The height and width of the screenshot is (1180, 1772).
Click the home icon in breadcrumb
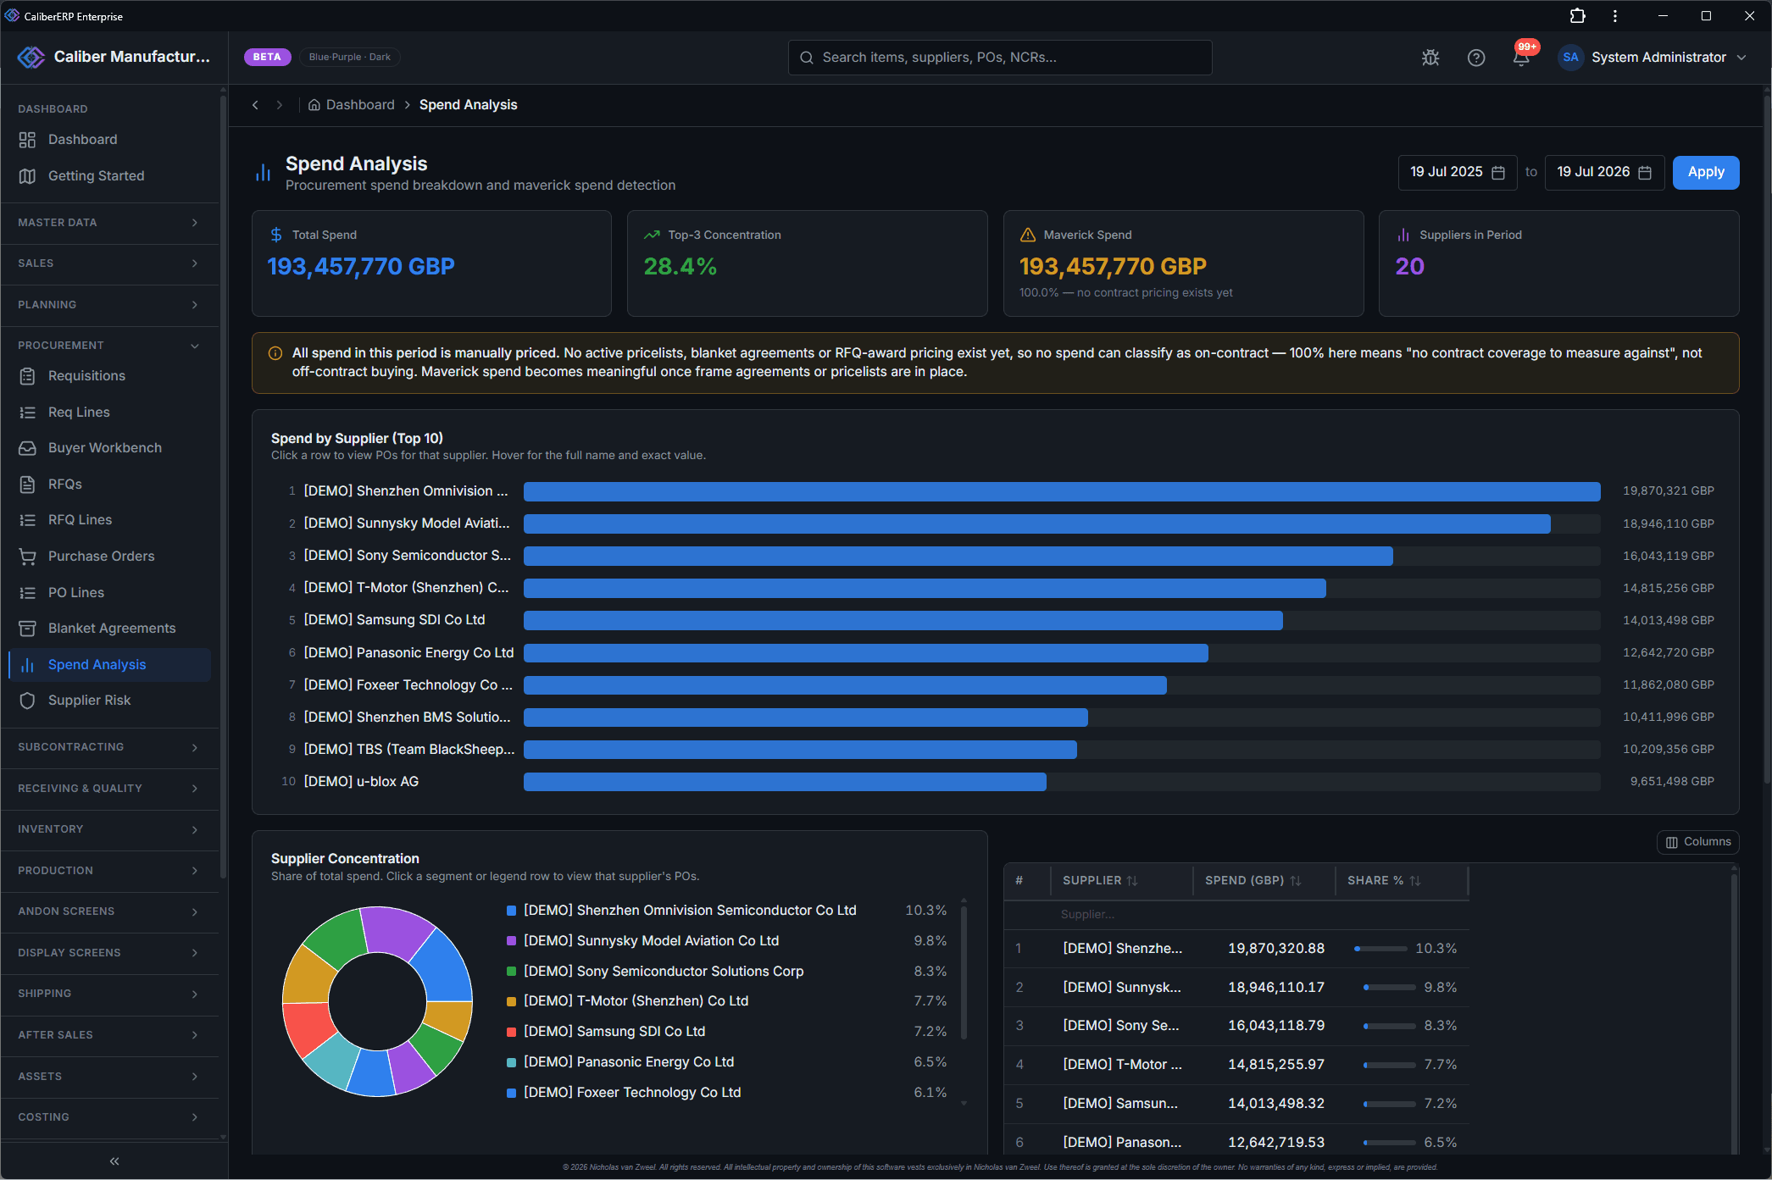(x=314, y=105)
